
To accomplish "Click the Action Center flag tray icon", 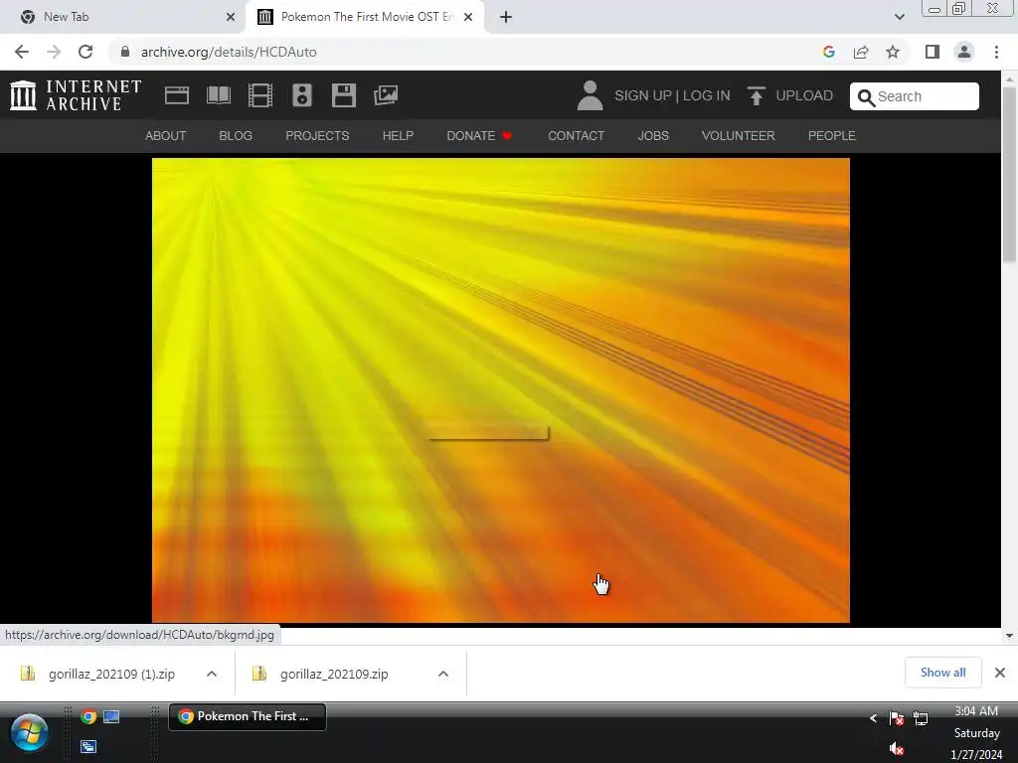I will click(x=897, y=718).
